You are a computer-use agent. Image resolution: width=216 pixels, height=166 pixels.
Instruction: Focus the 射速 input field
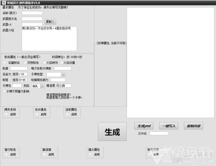pos(19,68)
